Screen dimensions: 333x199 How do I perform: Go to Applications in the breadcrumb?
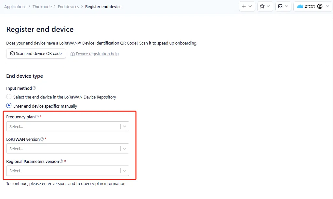[x=15, y=7]
